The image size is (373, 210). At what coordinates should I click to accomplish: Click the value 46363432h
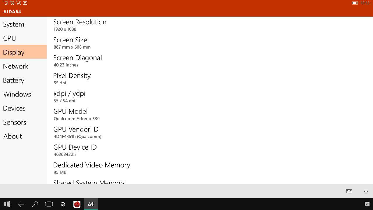click(65, 154)
